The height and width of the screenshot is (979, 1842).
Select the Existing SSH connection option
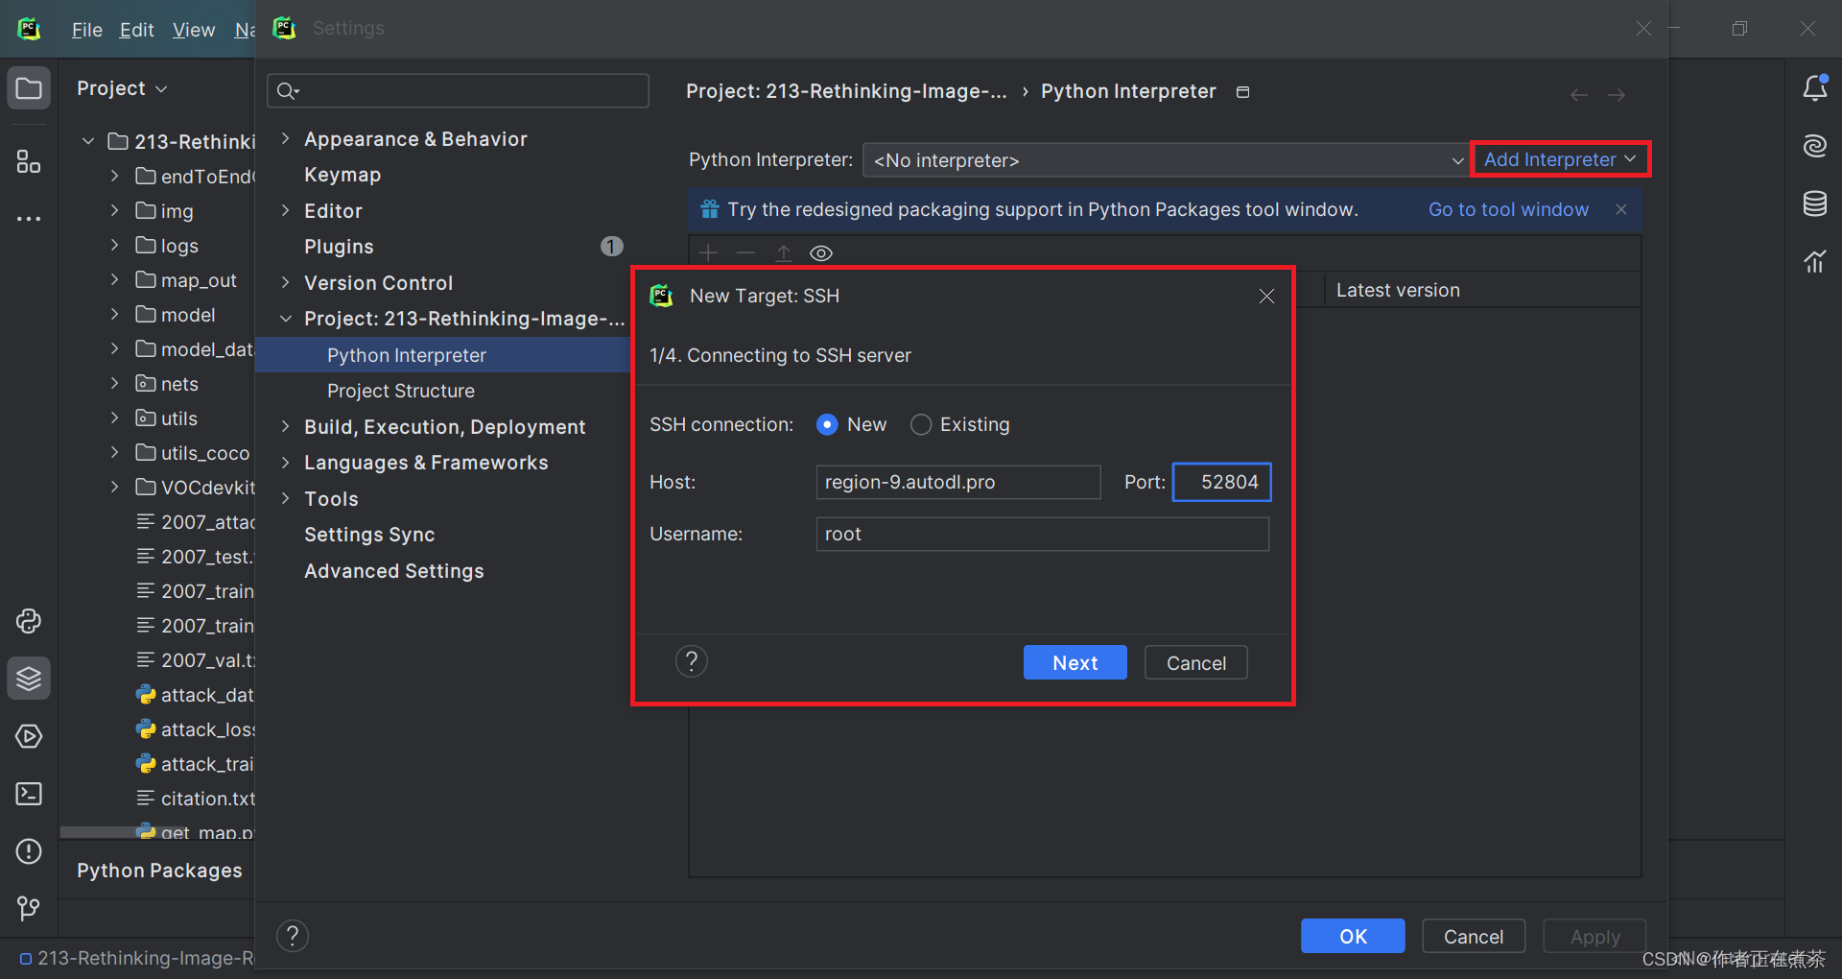point(920,424)
